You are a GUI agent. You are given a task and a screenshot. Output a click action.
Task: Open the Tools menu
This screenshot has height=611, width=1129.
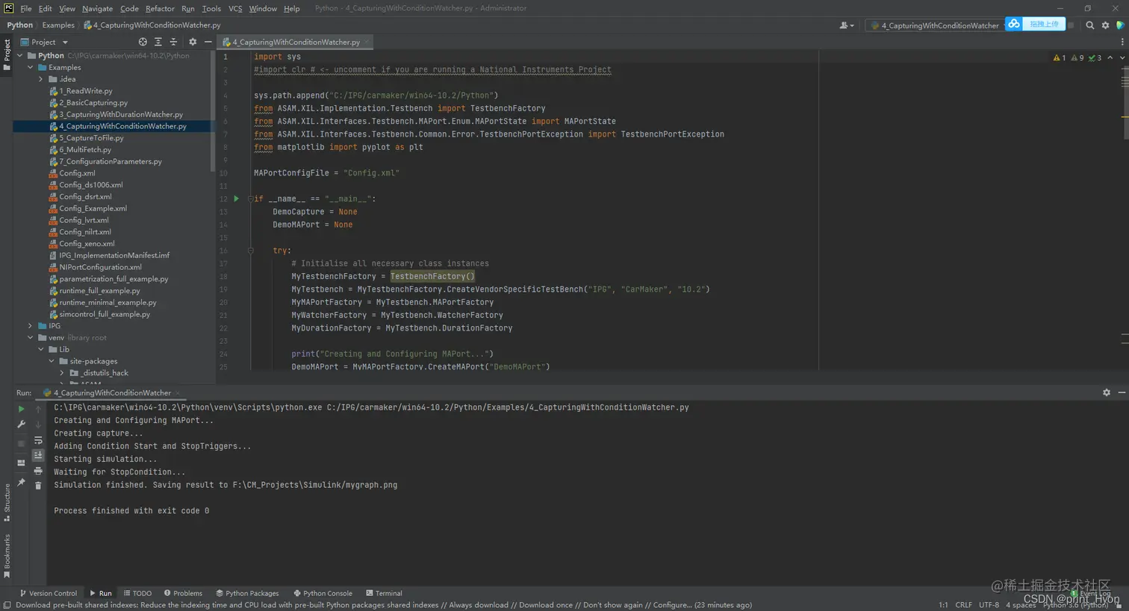pos(211,8)
